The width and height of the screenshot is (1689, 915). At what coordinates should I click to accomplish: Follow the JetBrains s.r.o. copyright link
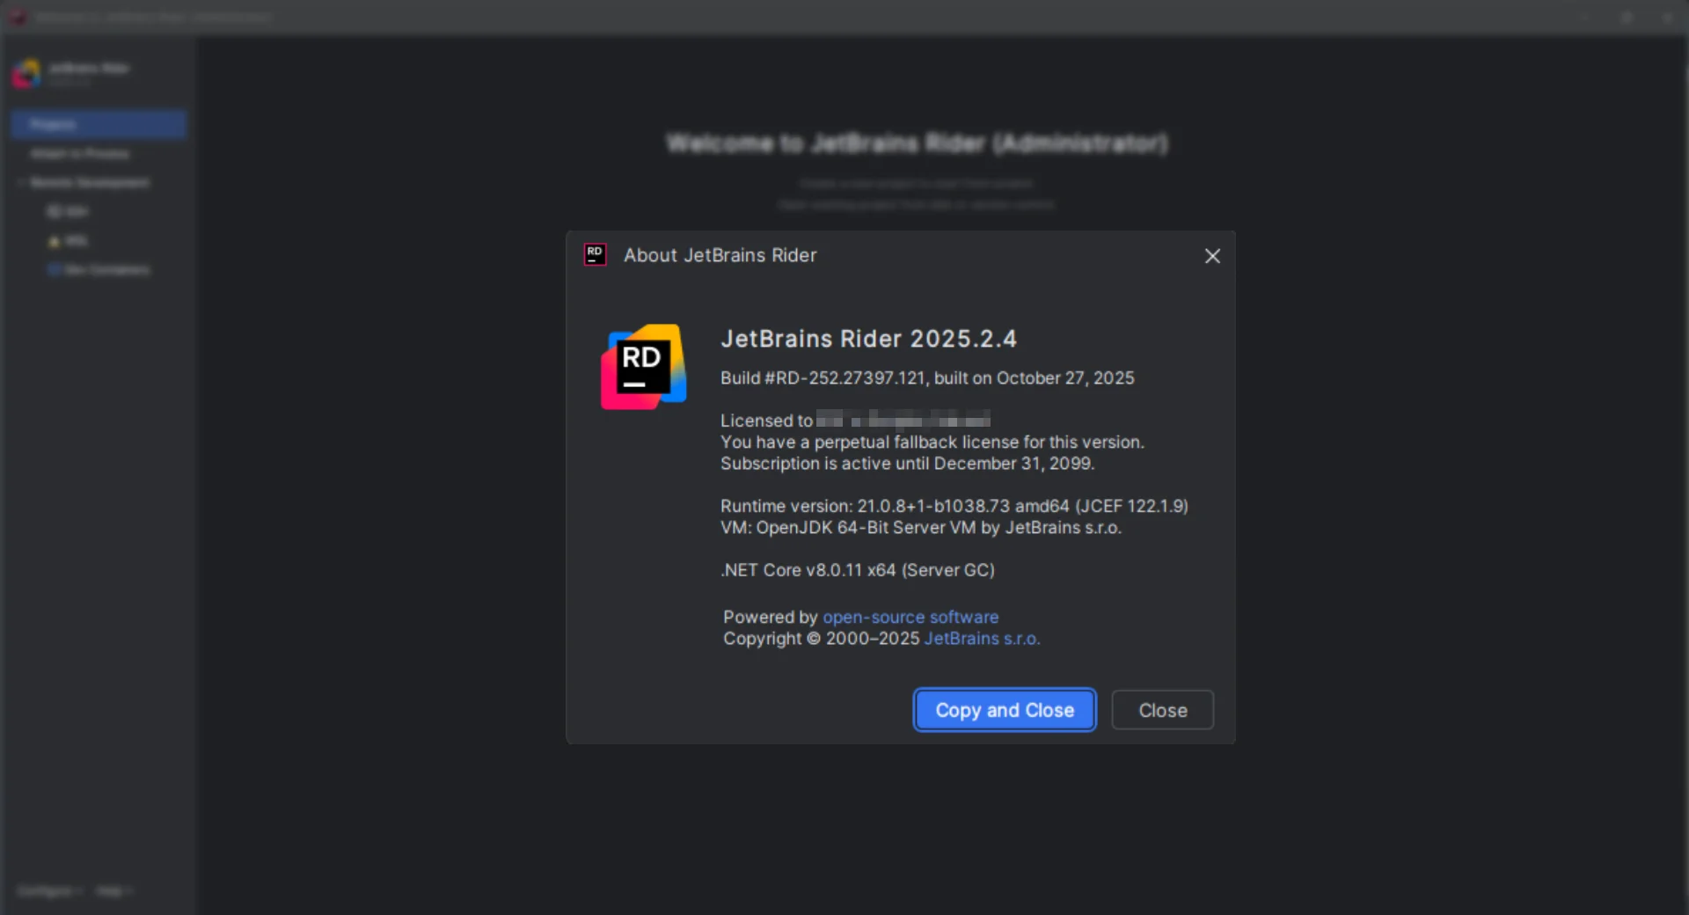[982, 639]
